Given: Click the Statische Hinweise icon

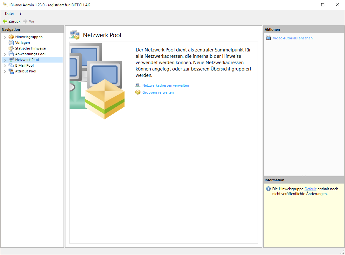Looking at the screenshot, I should pos(11,48).
